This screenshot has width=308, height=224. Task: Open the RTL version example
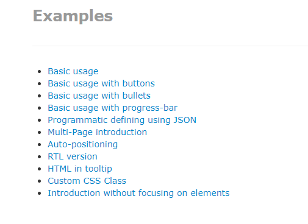pyautogui.click(x=73, y=156)
